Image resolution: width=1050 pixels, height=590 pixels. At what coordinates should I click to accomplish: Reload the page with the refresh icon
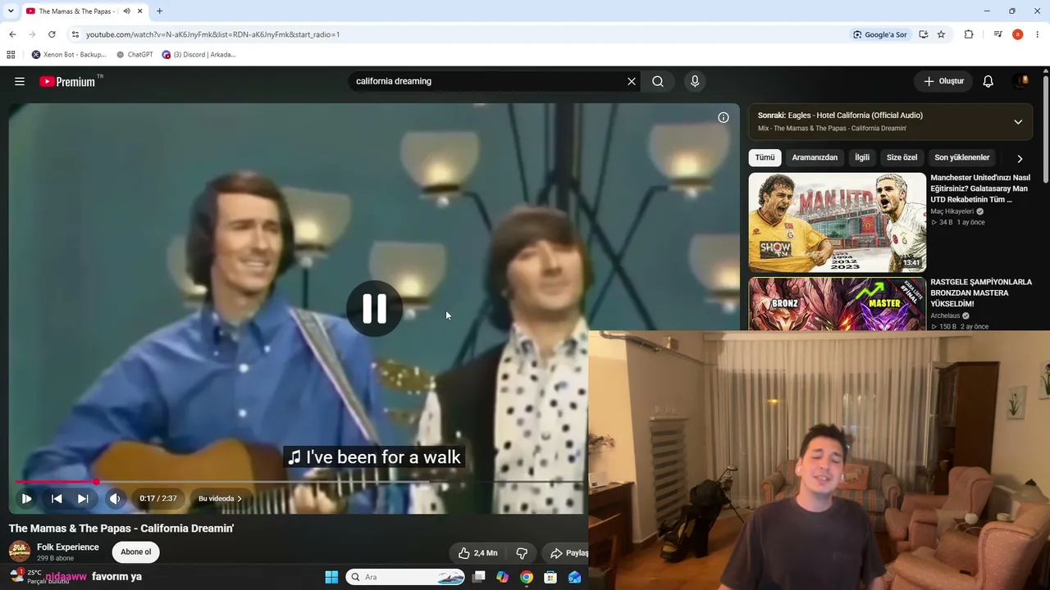click(52, 34)
